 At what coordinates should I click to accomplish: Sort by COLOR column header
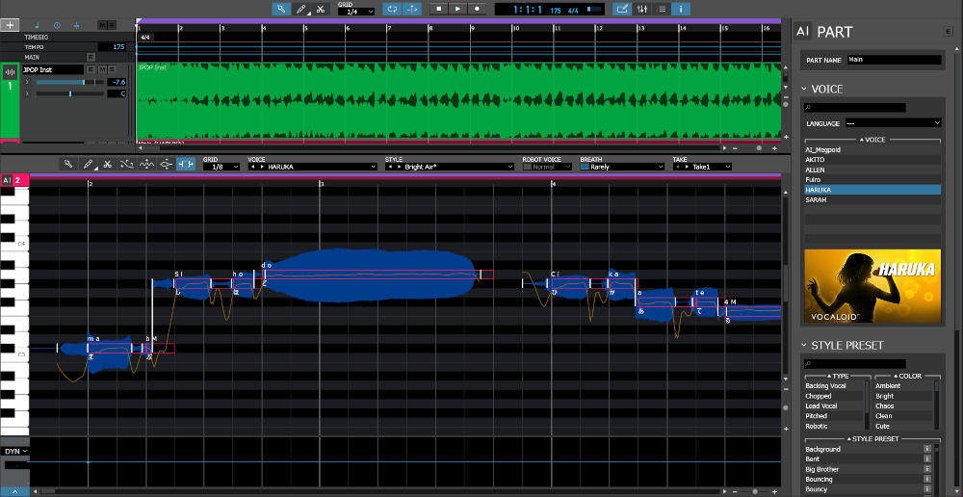906,376
